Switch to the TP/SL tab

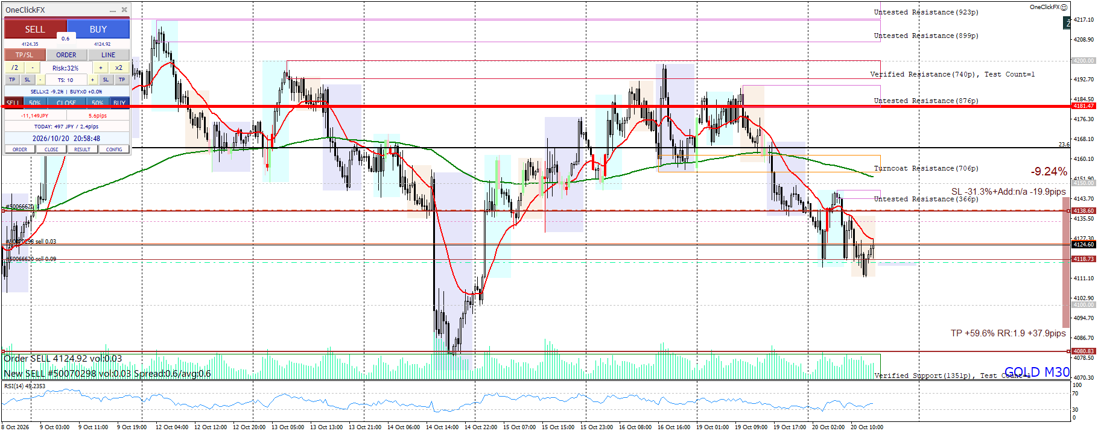(25, 55)
